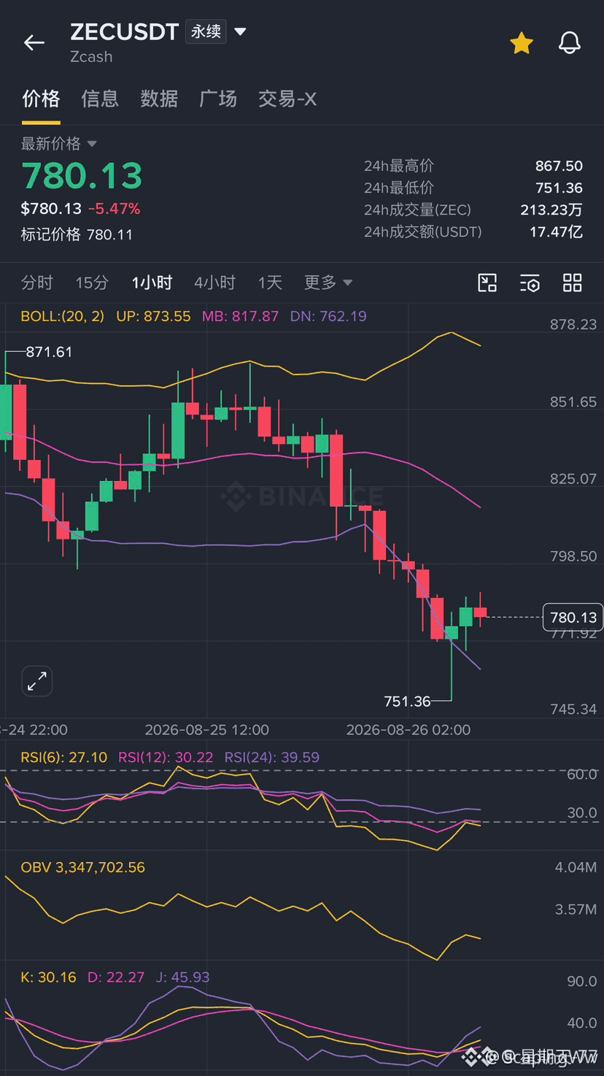
Task: Expand the ZECUSDT pair selector arrow
Action: [x=240, y=32]
